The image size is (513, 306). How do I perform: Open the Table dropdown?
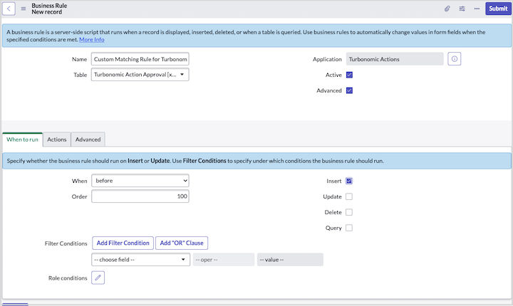(140, 75)
